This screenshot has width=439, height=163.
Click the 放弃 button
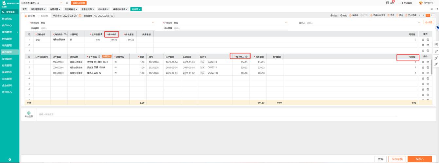tap(380, 159)
